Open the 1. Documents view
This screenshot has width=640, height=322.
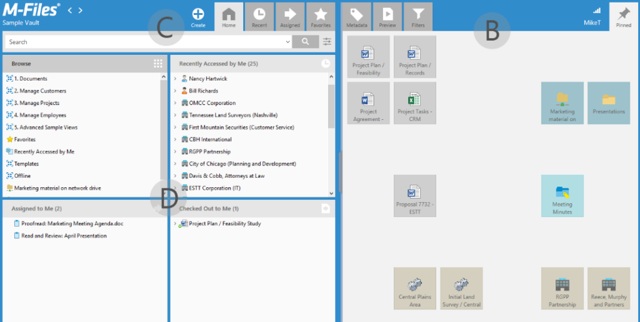(27, 79)
